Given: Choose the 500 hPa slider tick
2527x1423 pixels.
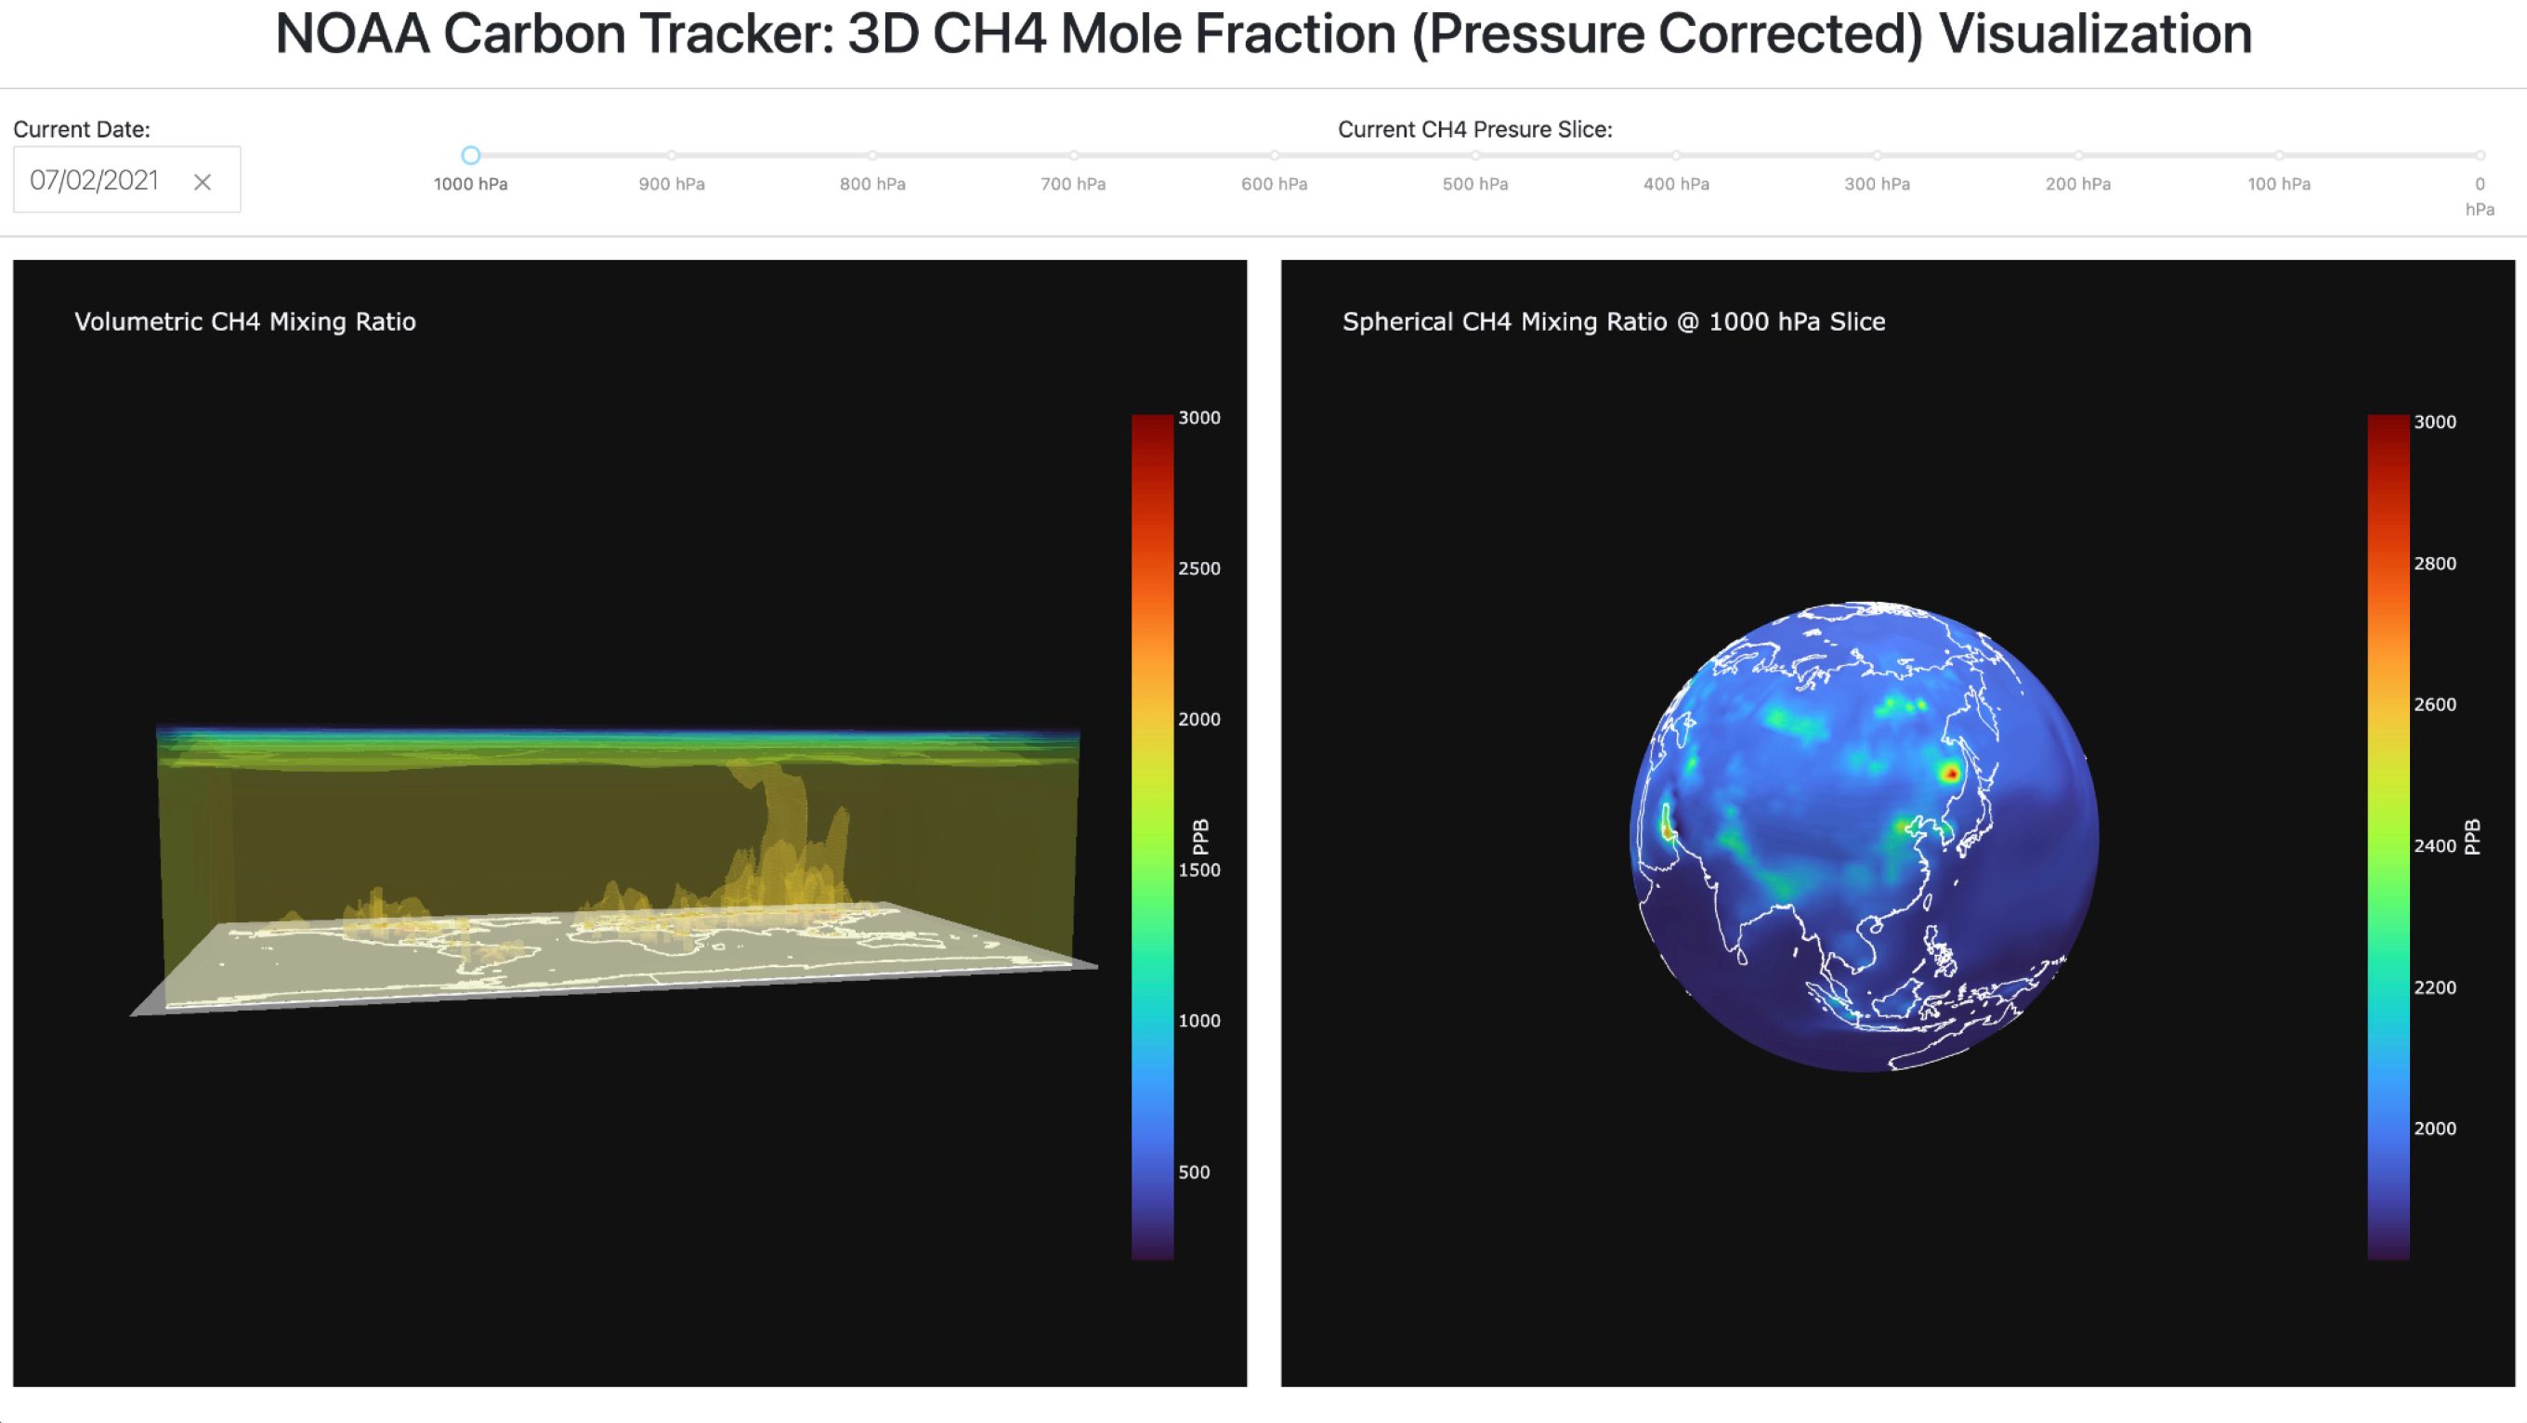Looking at the screenshot, I should pos(1475,155).
